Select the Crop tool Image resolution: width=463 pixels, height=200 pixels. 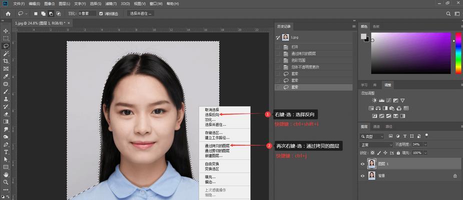[x=6, y=61]
